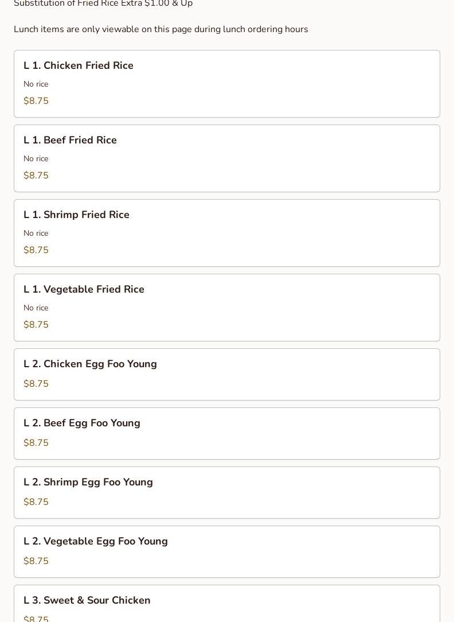The height and width of the screenshot is (622, 454).
Task: Select L 2. Beef Egg Foo Young
Action: coord(82,423)
